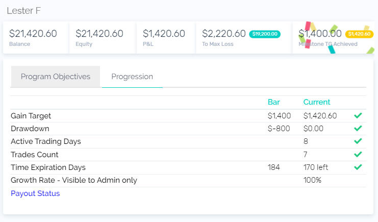Switch to the Program Objectives tab
The height and width of the screenshot is (222, 378).
click(56, 77)
